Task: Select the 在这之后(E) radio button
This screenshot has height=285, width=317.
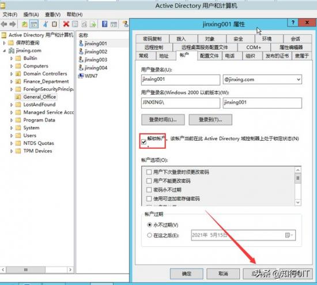Action: tap(149, 235)
